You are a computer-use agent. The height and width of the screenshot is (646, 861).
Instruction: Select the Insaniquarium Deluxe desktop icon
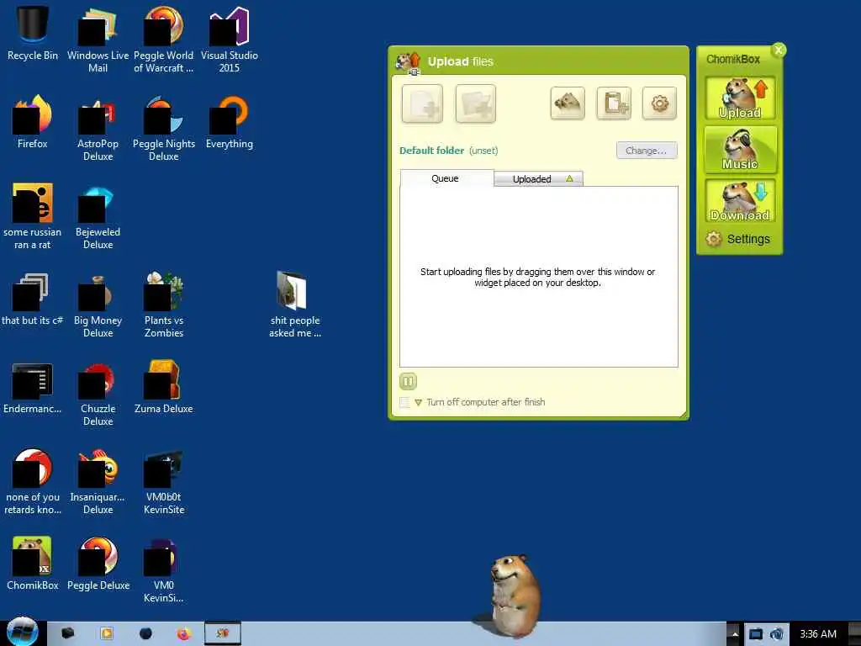pos(98,482)
